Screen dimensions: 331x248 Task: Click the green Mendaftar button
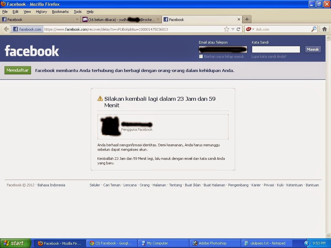18,70
